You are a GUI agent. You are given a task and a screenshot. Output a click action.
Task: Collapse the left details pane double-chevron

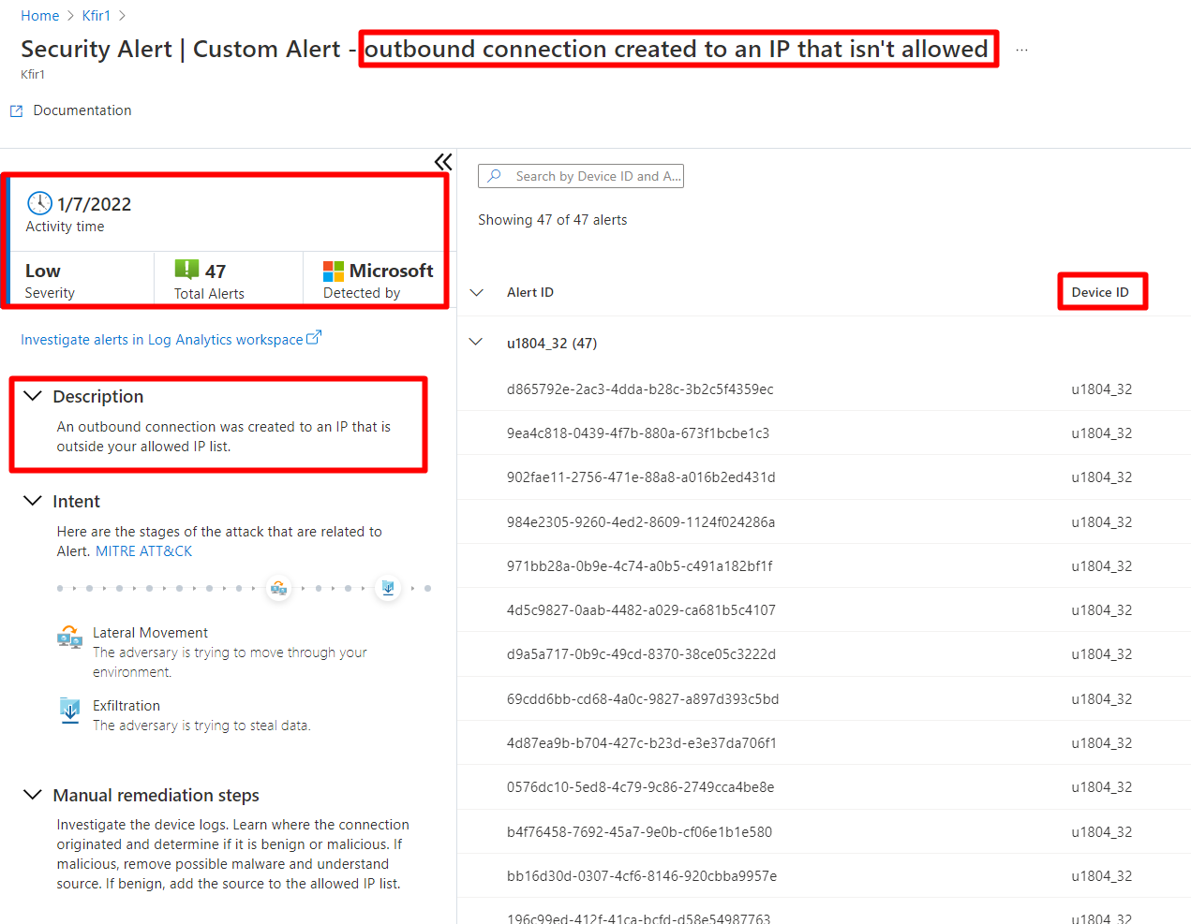pyautogui.click(x=443, y=162)
